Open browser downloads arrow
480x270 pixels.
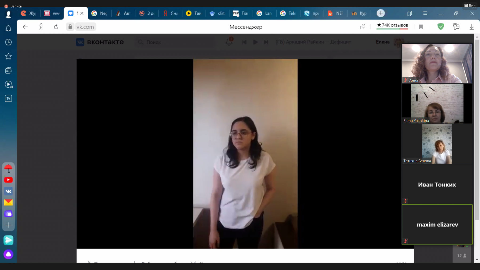click(471, 27)
